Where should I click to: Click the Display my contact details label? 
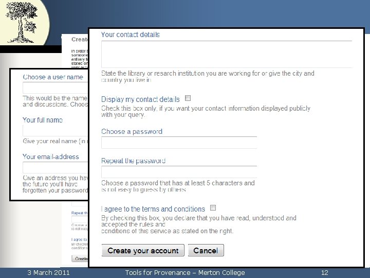(x=140, y=99)
